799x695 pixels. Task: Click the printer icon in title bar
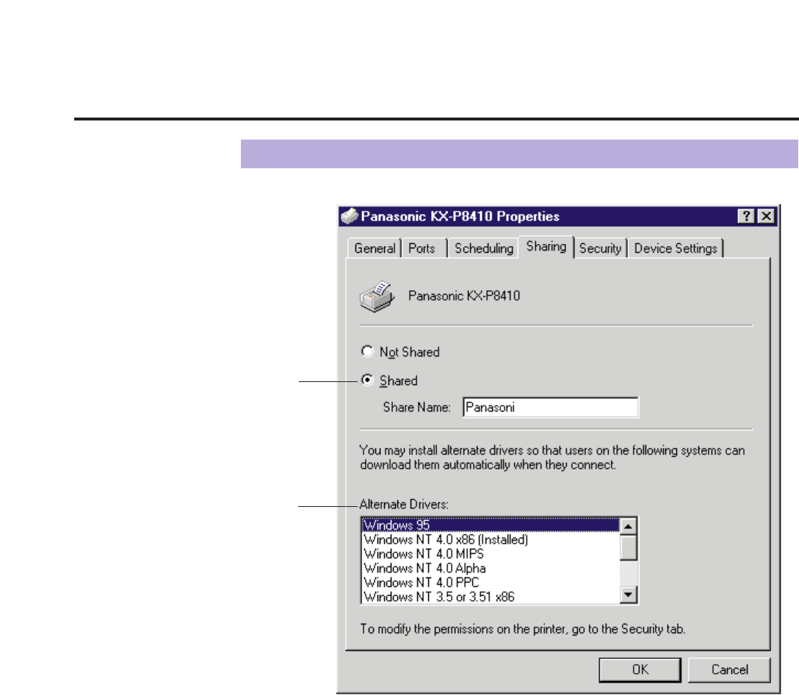(x=350, y=216)
